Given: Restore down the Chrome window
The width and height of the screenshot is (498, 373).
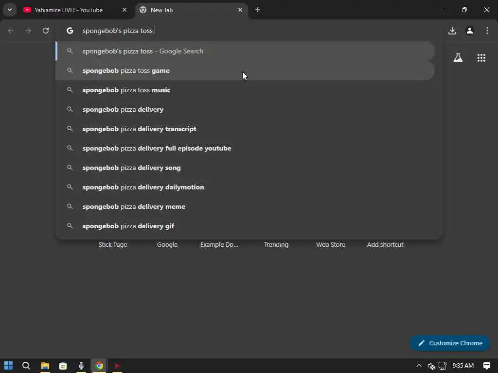Looking at the screenshot, I should 464,10.
